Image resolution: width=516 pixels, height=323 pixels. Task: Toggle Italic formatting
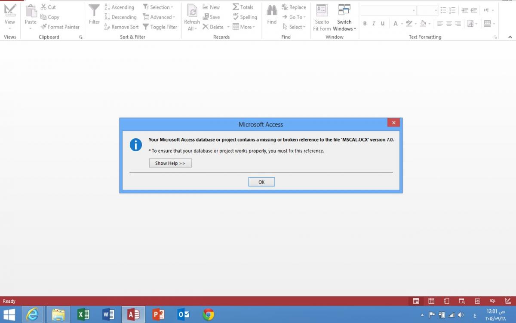374,24
